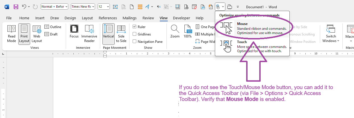Click One Page zoom option
354x118 pixels.
(205, 27)
